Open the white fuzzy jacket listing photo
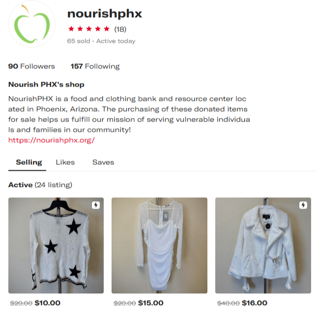Image resolution: width=317 pixels, height=312 pixels. (263, 246)
